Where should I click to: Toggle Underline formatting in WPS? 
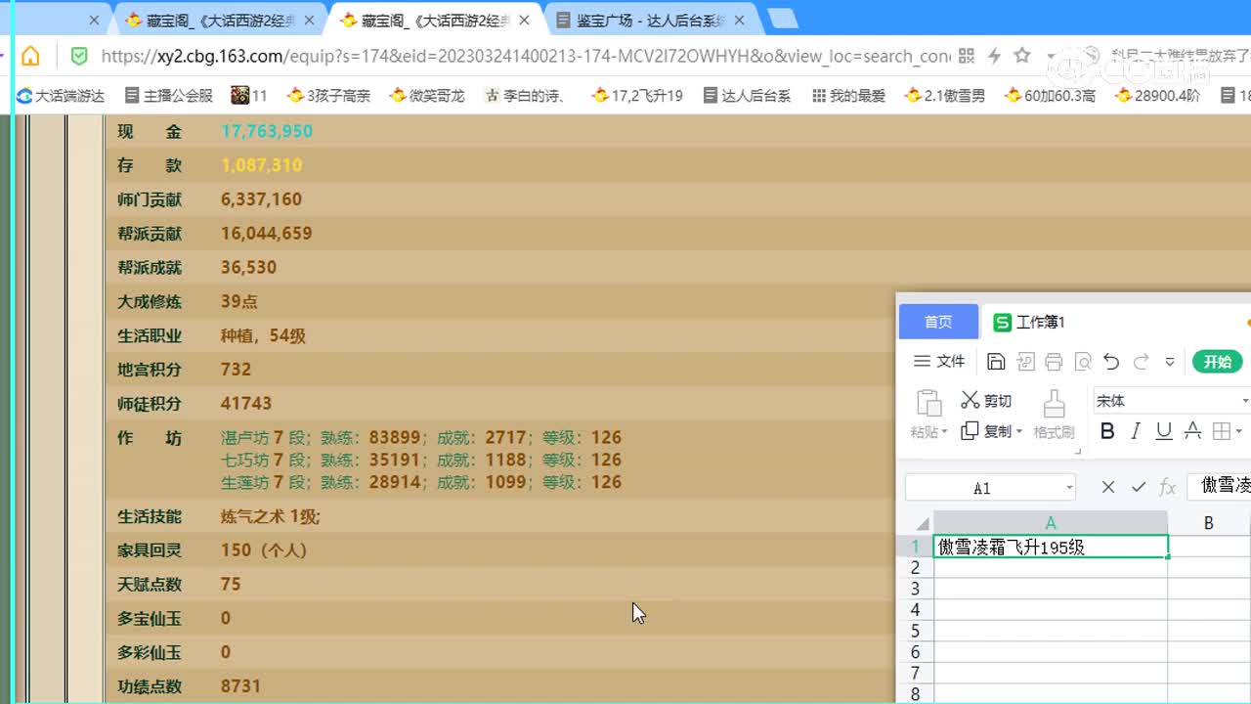tap(1164, 431)
